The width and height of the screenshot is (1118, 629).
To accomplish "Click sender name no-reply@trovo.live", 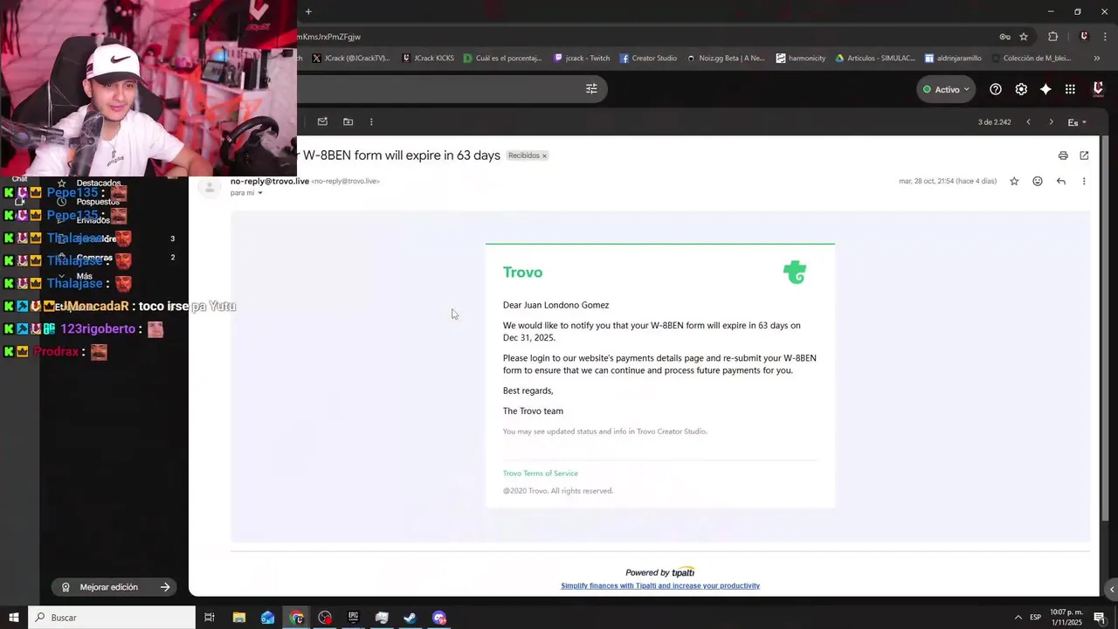I will pyautogui.click(x=270, y=181).
